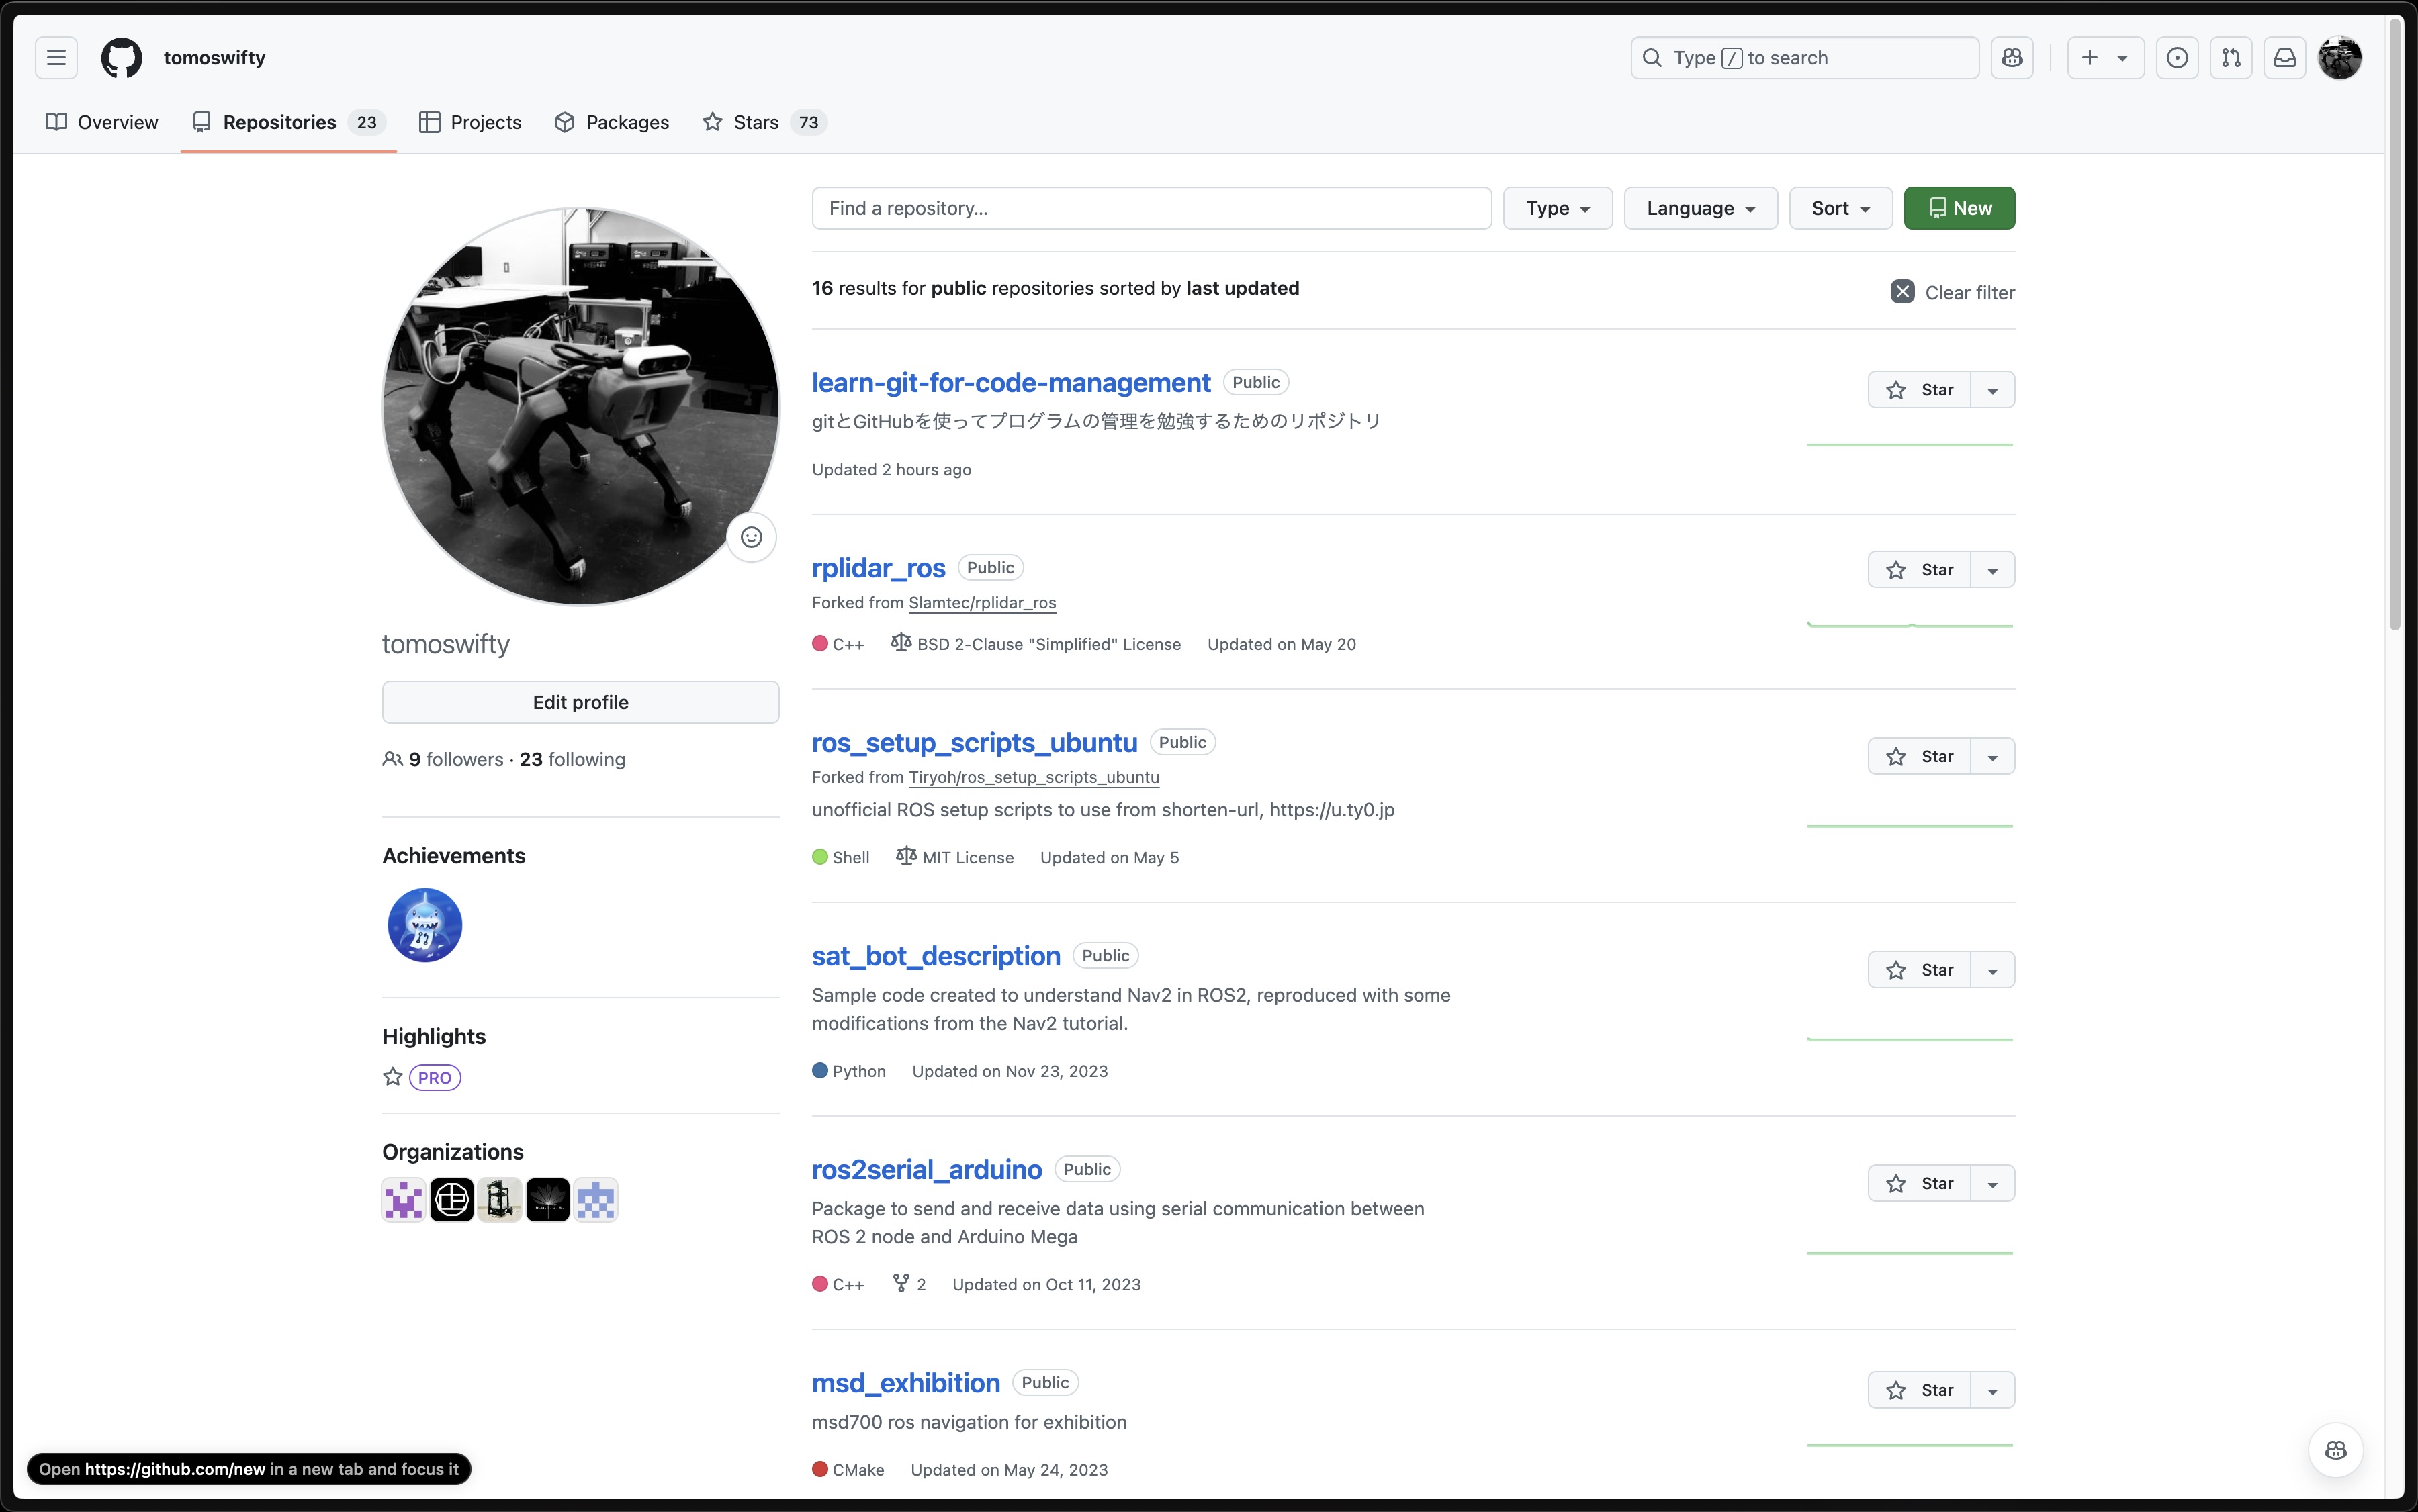Open the pull requests icon
Screen dimensions: 2418x1512
click(2231, 57)
